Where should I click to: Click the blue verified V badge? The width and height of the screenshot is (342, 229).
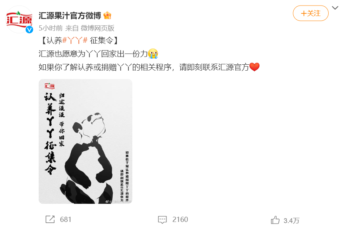pos(29,29)
